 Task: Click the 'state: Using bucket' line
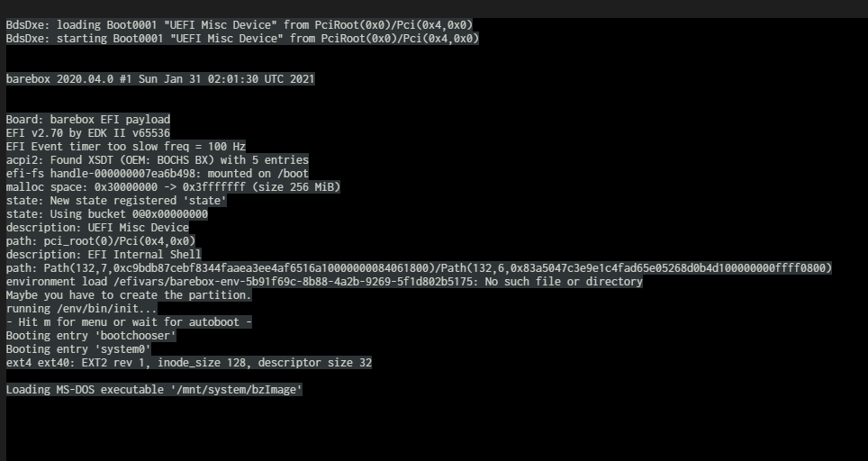107,214
